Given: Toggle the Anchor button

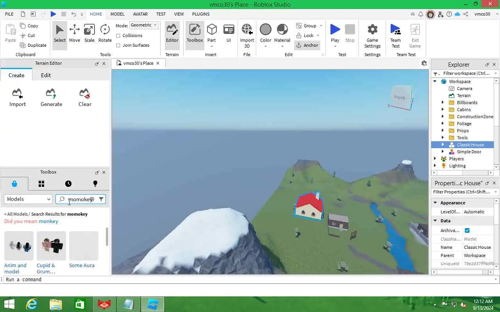Looking at the screenshot, I should pyautogui.click(x=307, y=45).
